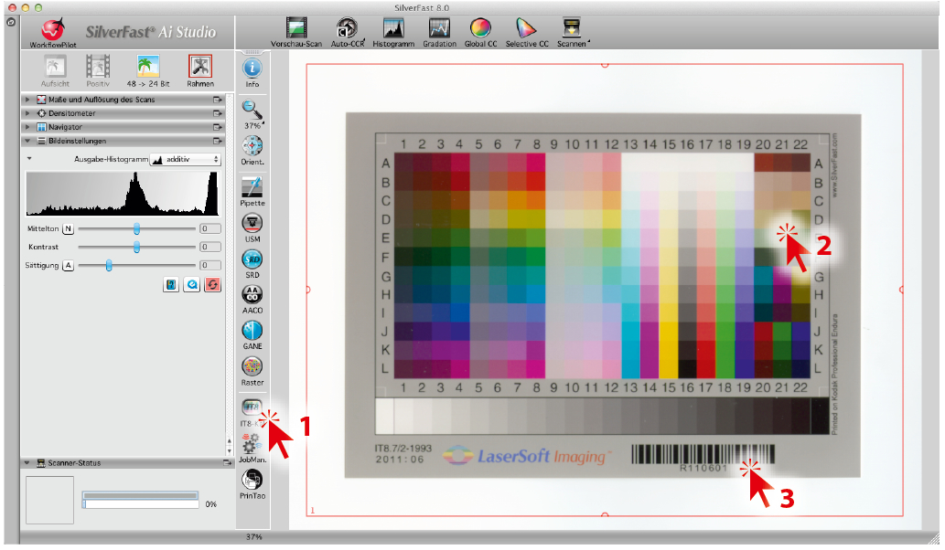945x550 pixels.
Task: Adjust the Mittelton slider
Action: 137,228
